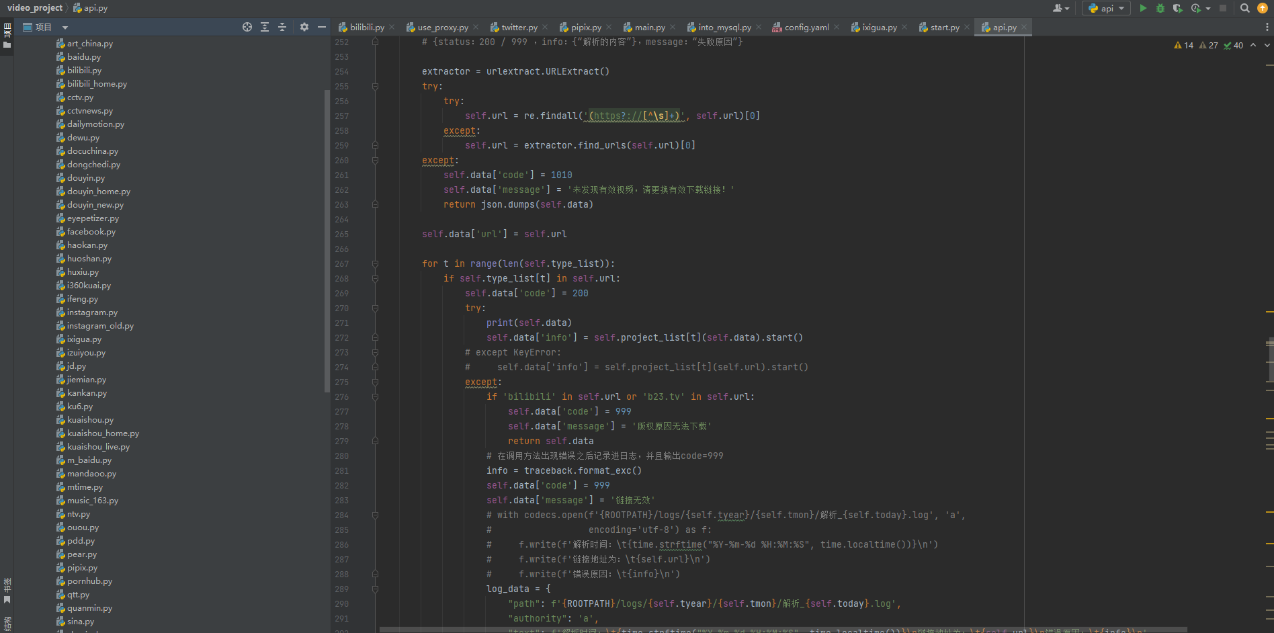Open the 结构 sidebar tool tab

click(7, 624)
